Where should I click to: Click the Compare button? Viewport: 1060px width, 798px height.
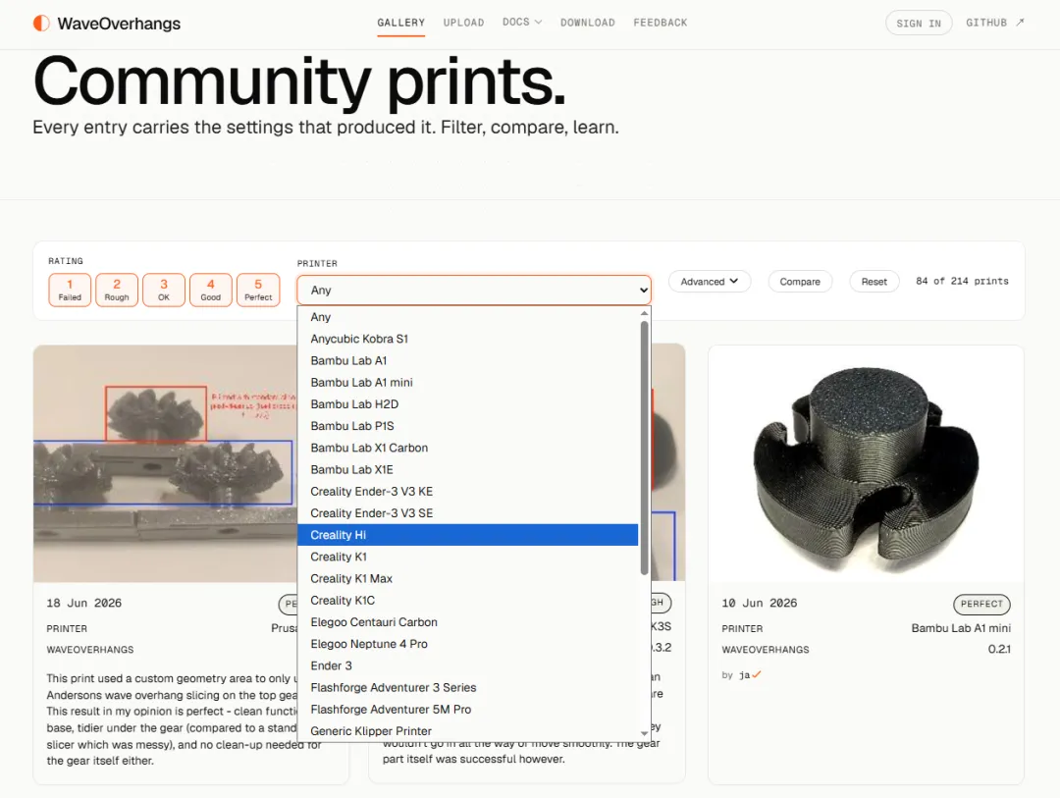pos(800,282)
